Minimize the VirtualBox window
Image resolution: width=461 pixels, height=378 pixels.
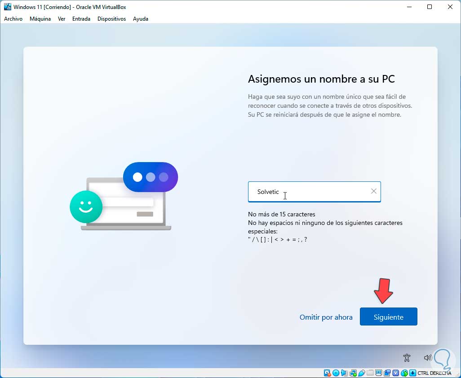[x=409, y=7]
